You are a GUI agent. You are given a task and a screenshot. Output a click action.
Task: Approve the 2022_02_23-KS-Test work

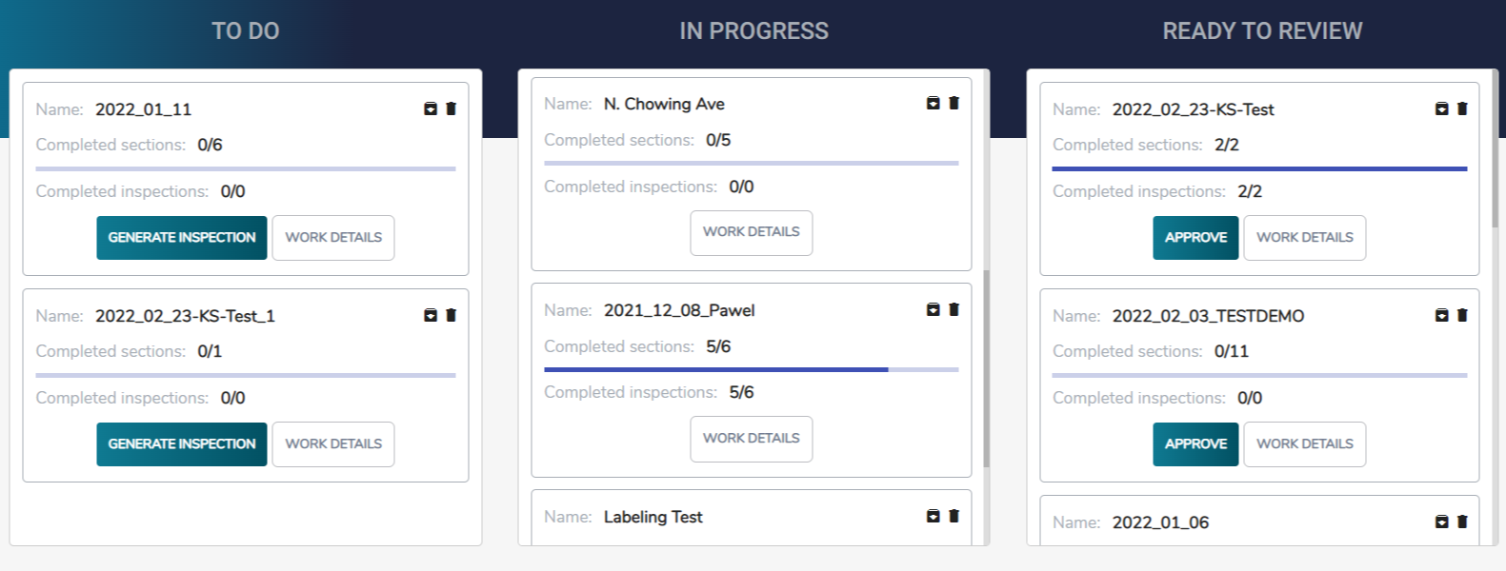pos(1195,238)
